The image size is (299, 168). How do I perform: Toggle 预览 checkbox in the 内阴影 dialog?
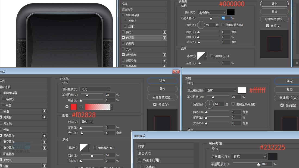click(267, 26)
